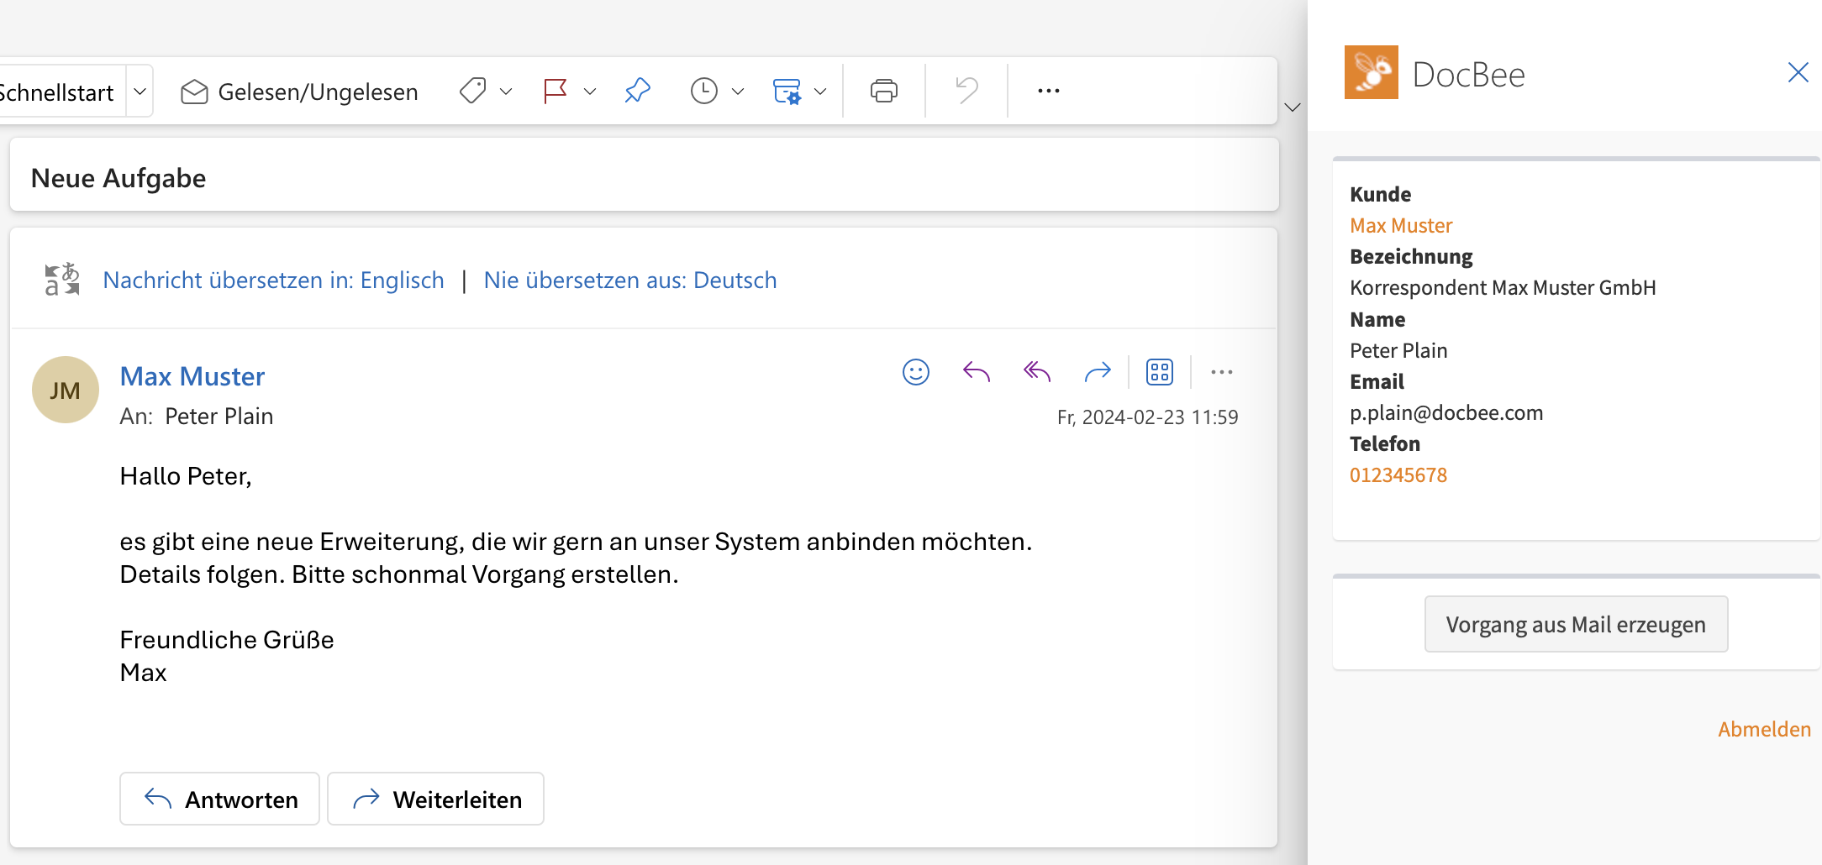Click the DocBee bee logo
Viewport: 1822px width, 865px height.
[x=1372, y=72]
